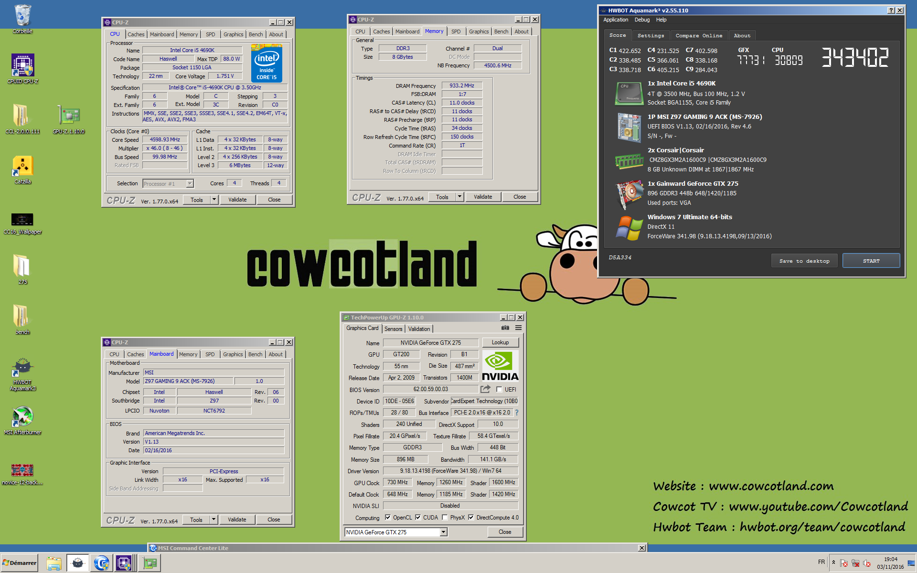Open Windows Explorer from the taskbar
Viewport: 917px width, 573px height.
coord(54,563)
